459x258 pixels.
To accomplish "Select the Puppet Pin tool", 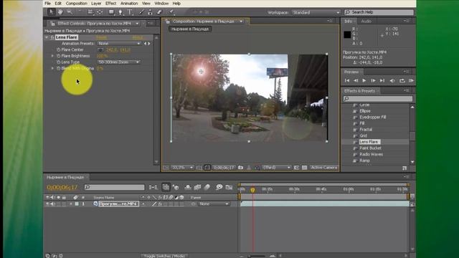I will tap(172, 12).
